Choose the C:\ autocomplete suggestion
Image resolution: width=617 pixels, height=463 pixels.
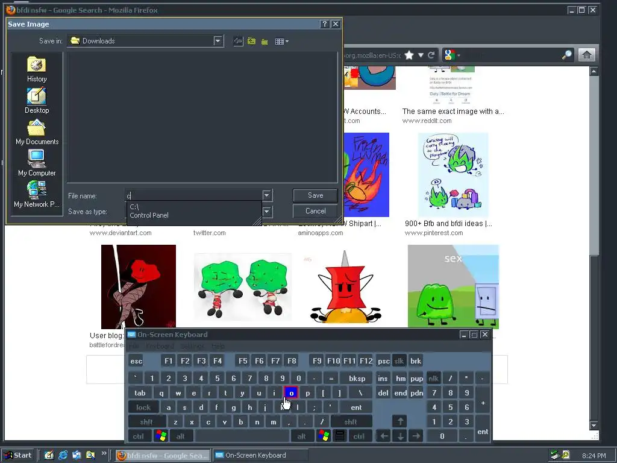195,207
